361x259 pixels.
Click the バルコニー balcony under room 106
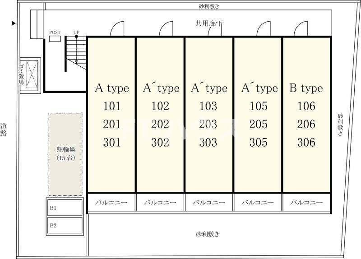306,203
